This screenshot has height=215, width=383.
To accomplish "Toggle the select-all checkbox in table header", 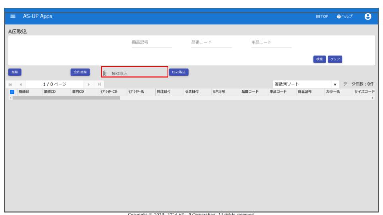I will 11,92.
